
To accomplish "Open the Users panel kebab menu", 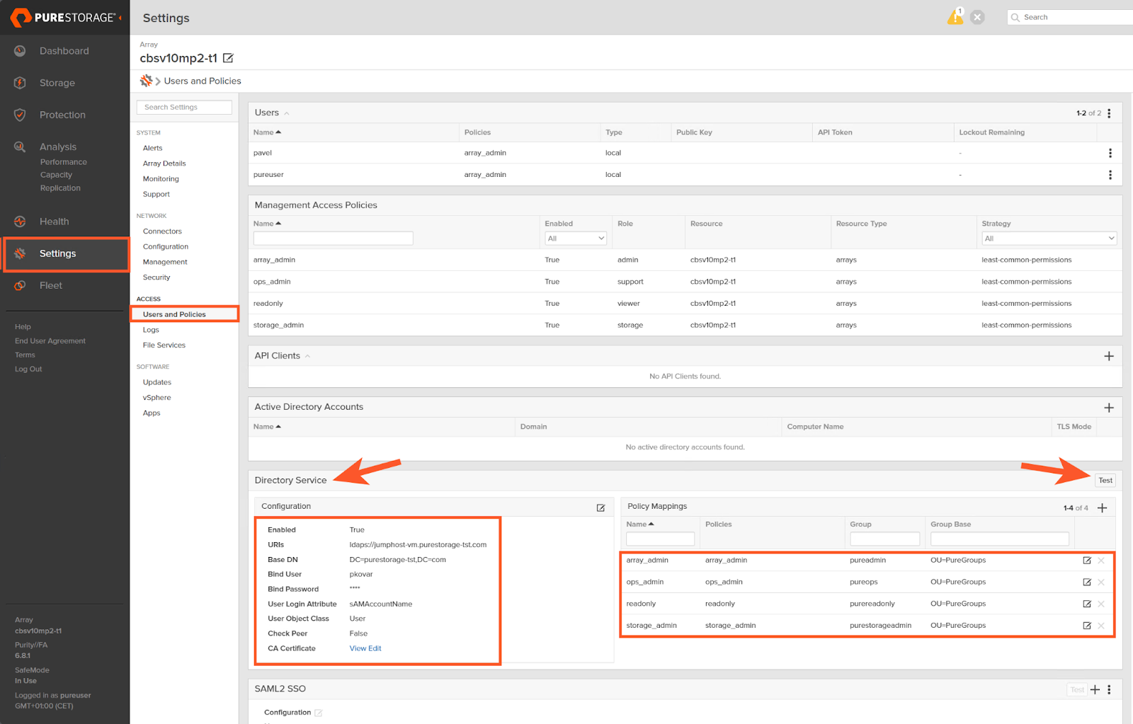I will click(1109, 113).
